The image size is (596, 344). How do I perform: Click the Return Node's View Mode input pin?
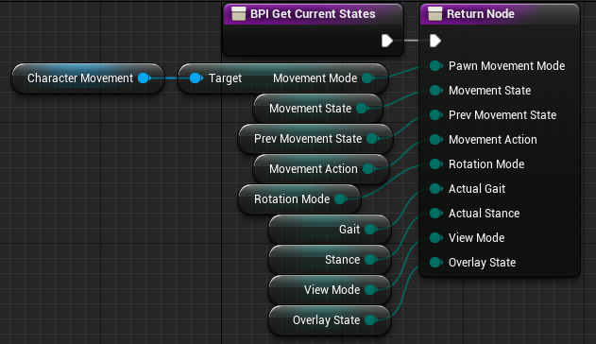click(436, 237)
